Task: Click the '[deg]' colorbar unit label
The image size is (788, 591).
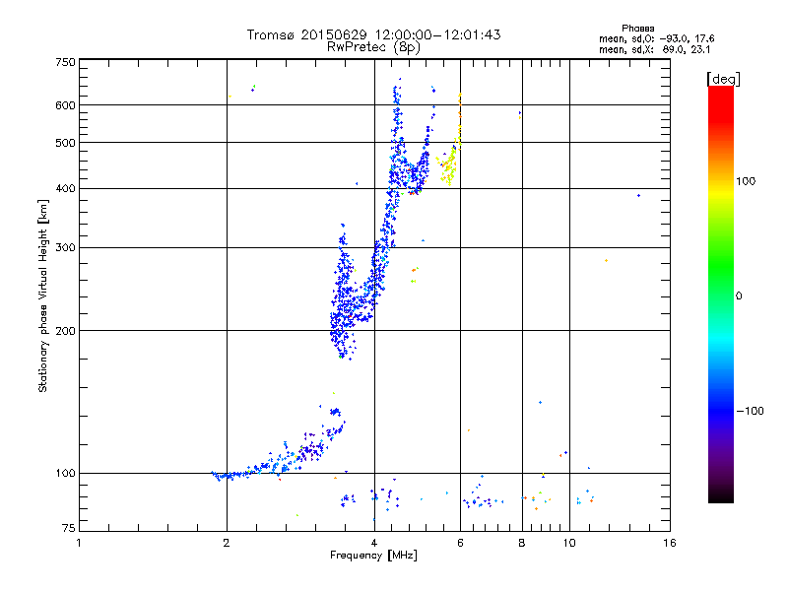Action: [x=723, y=79]
